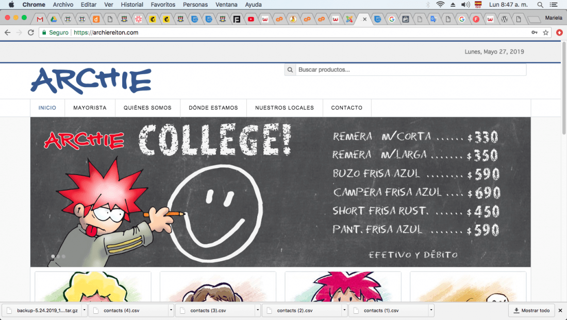Open the eject icon menu

(453, 5)
